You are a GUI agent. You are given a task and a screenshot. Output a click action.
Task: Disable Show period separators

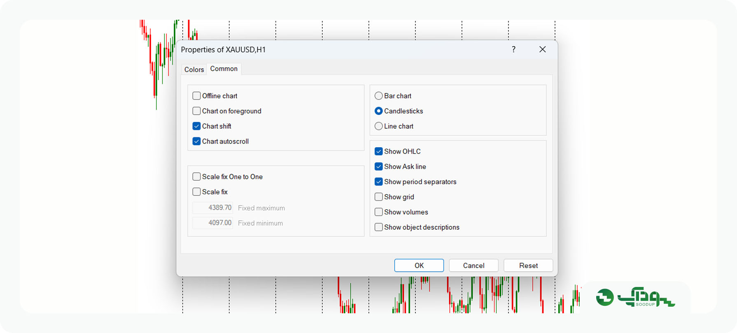click(378, 182)
